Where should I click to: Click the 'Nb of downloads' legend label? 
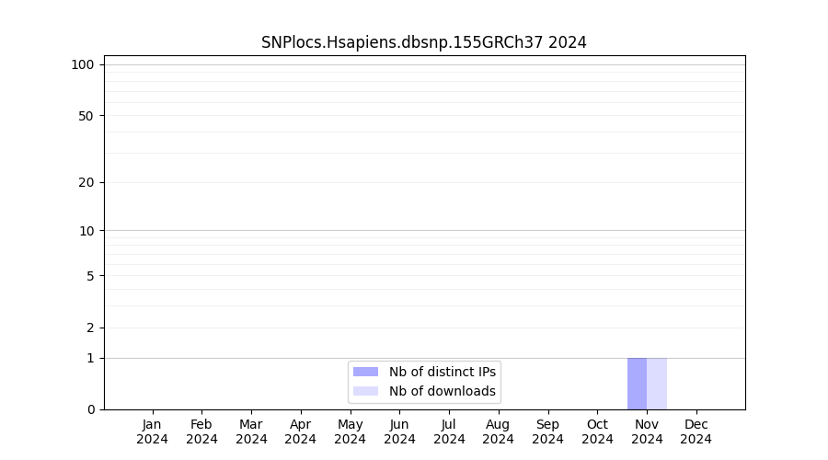[x=442, y=391]
